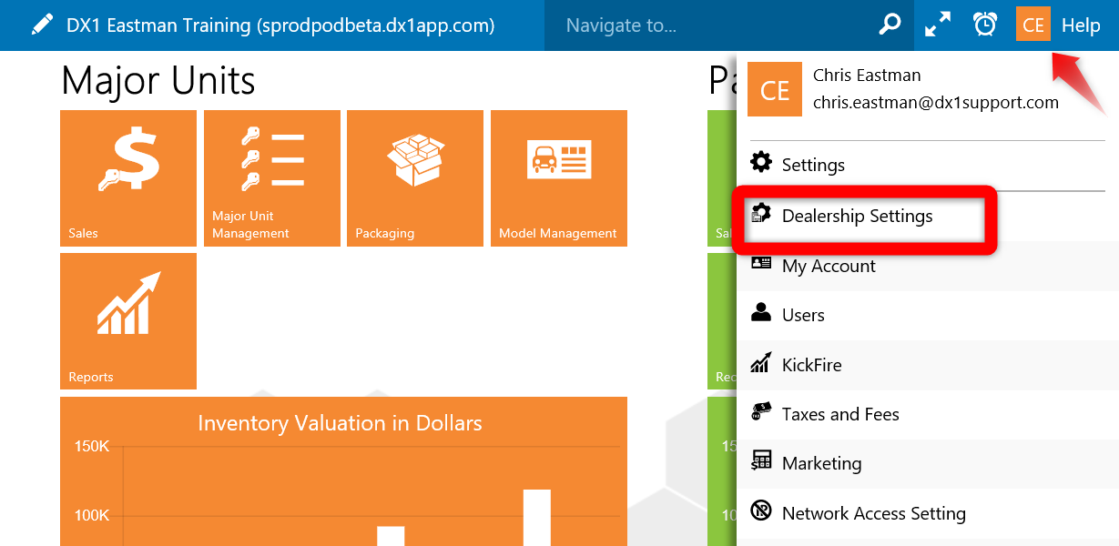This screenshot has width=1119, height=546.
Task: Toggle fullscreen with the expand arrows icon
Action: (x=938, y=25)
